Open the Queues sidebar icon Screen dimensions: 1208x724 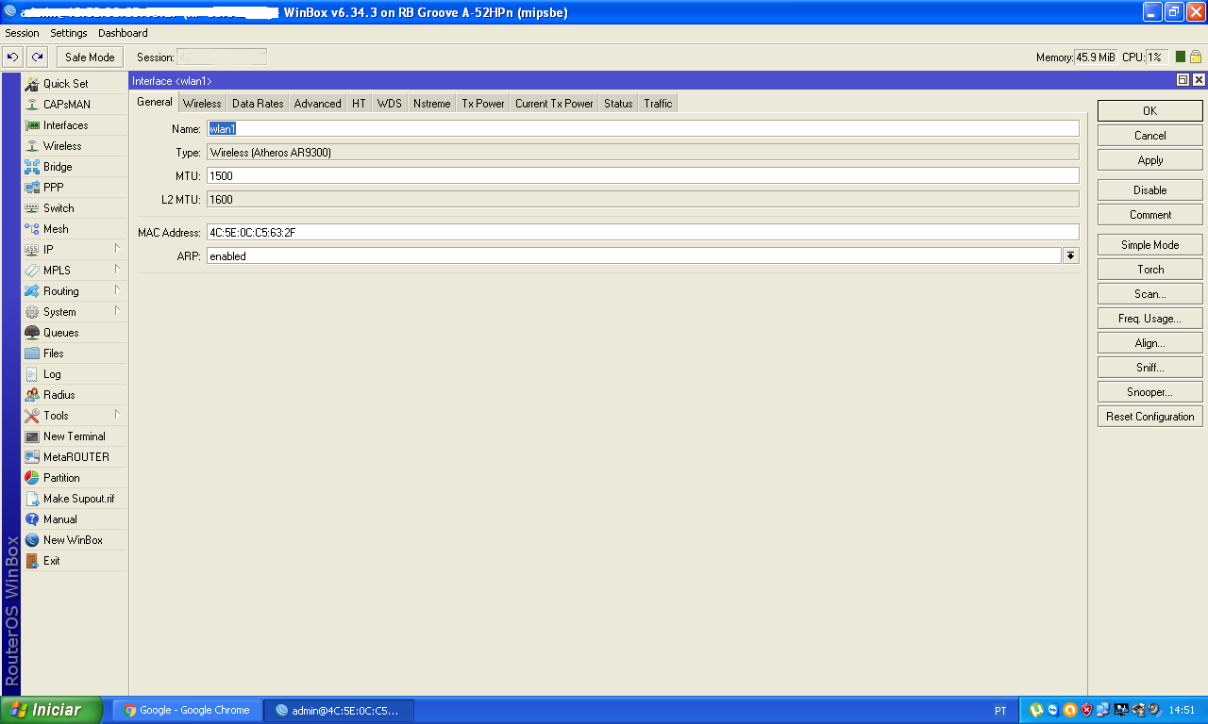click(x=32, y=333)
